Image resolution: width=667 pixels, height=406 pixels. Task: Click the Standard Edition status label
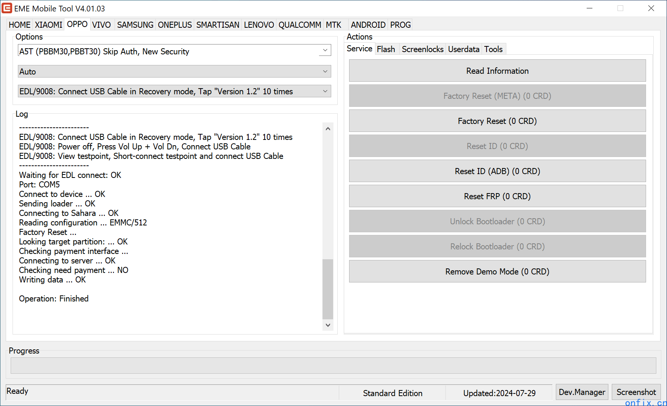coord(393,393)
